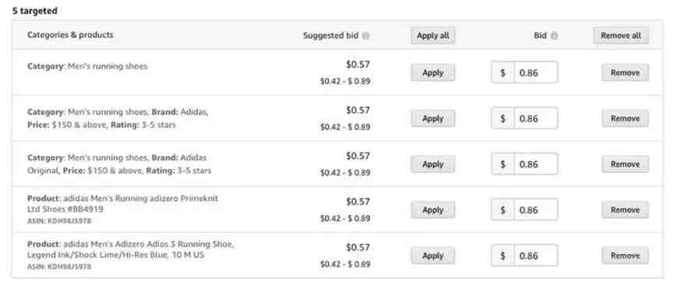Edit bid field for Men's running shoes category
Screen dimensions: 675x293
[x=536, y=72]
